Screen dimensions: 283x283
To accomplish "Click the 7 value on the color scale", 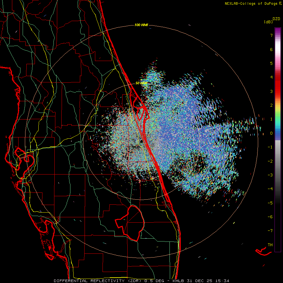I will coord(271,35).
